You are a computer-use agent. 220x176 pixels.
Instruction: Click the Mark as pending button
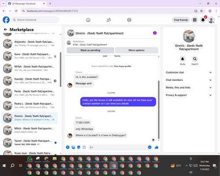90,50
